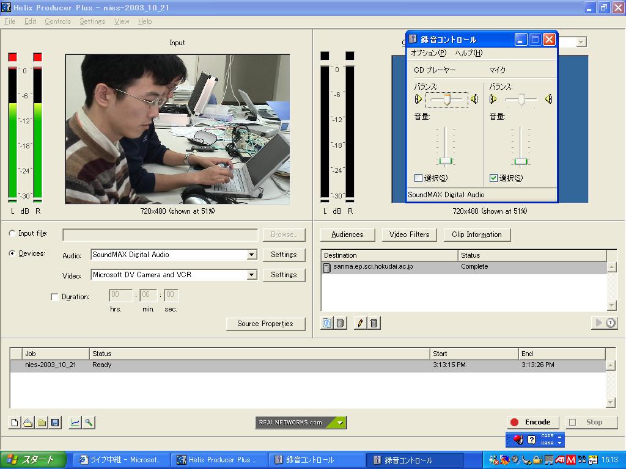
Task: Click the trash icon to delete destination
Action: (374, 323)
